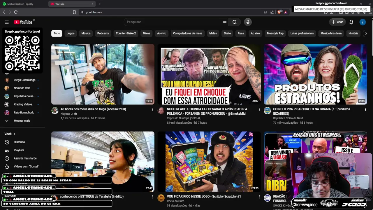Open Brave Shields lion icon
Image resolution: width=373 pixels, height=210 pixels.
(x=280, y=12)
